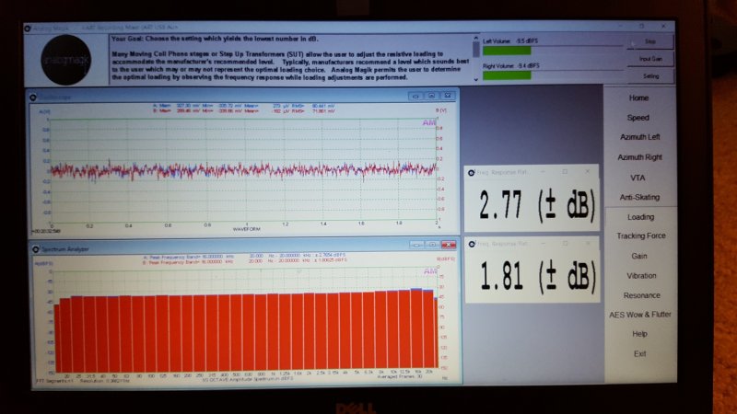Click the 'Averaged Frames: 30' status text

click(x=400, y=376)
